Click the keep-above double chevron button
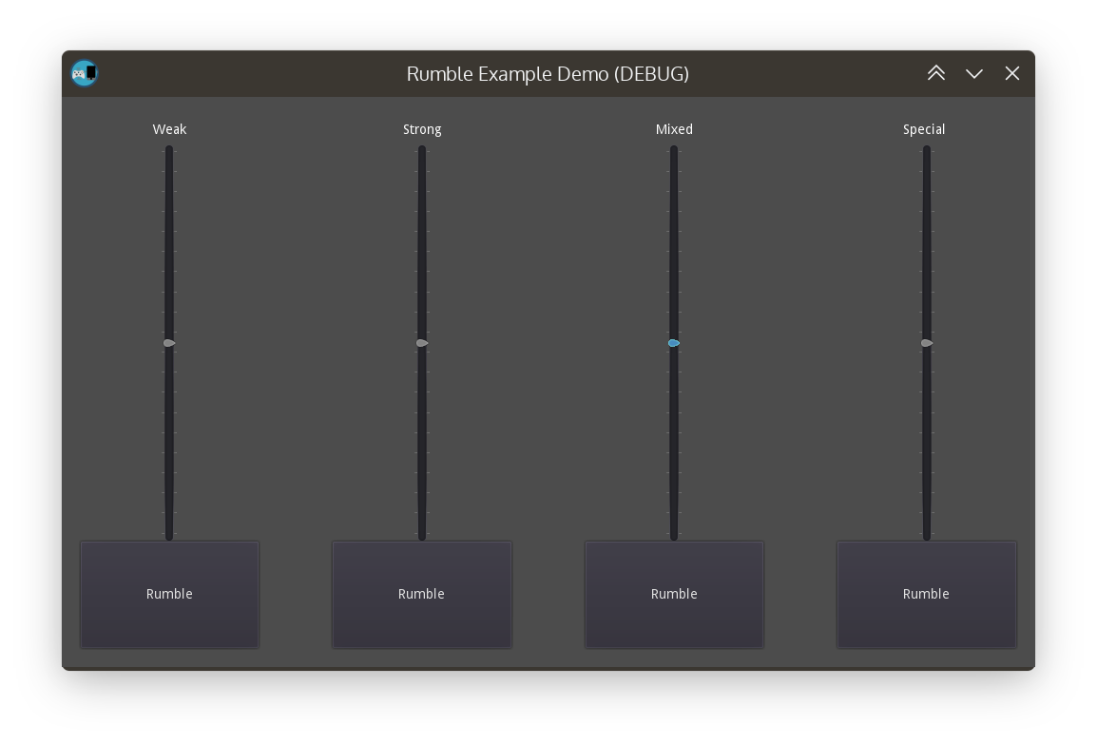 pos(936,73)
